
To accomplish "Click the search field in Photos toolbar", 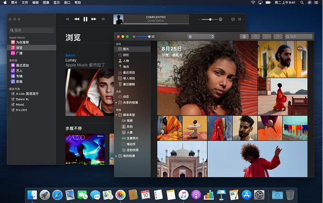I will [299, 37].
